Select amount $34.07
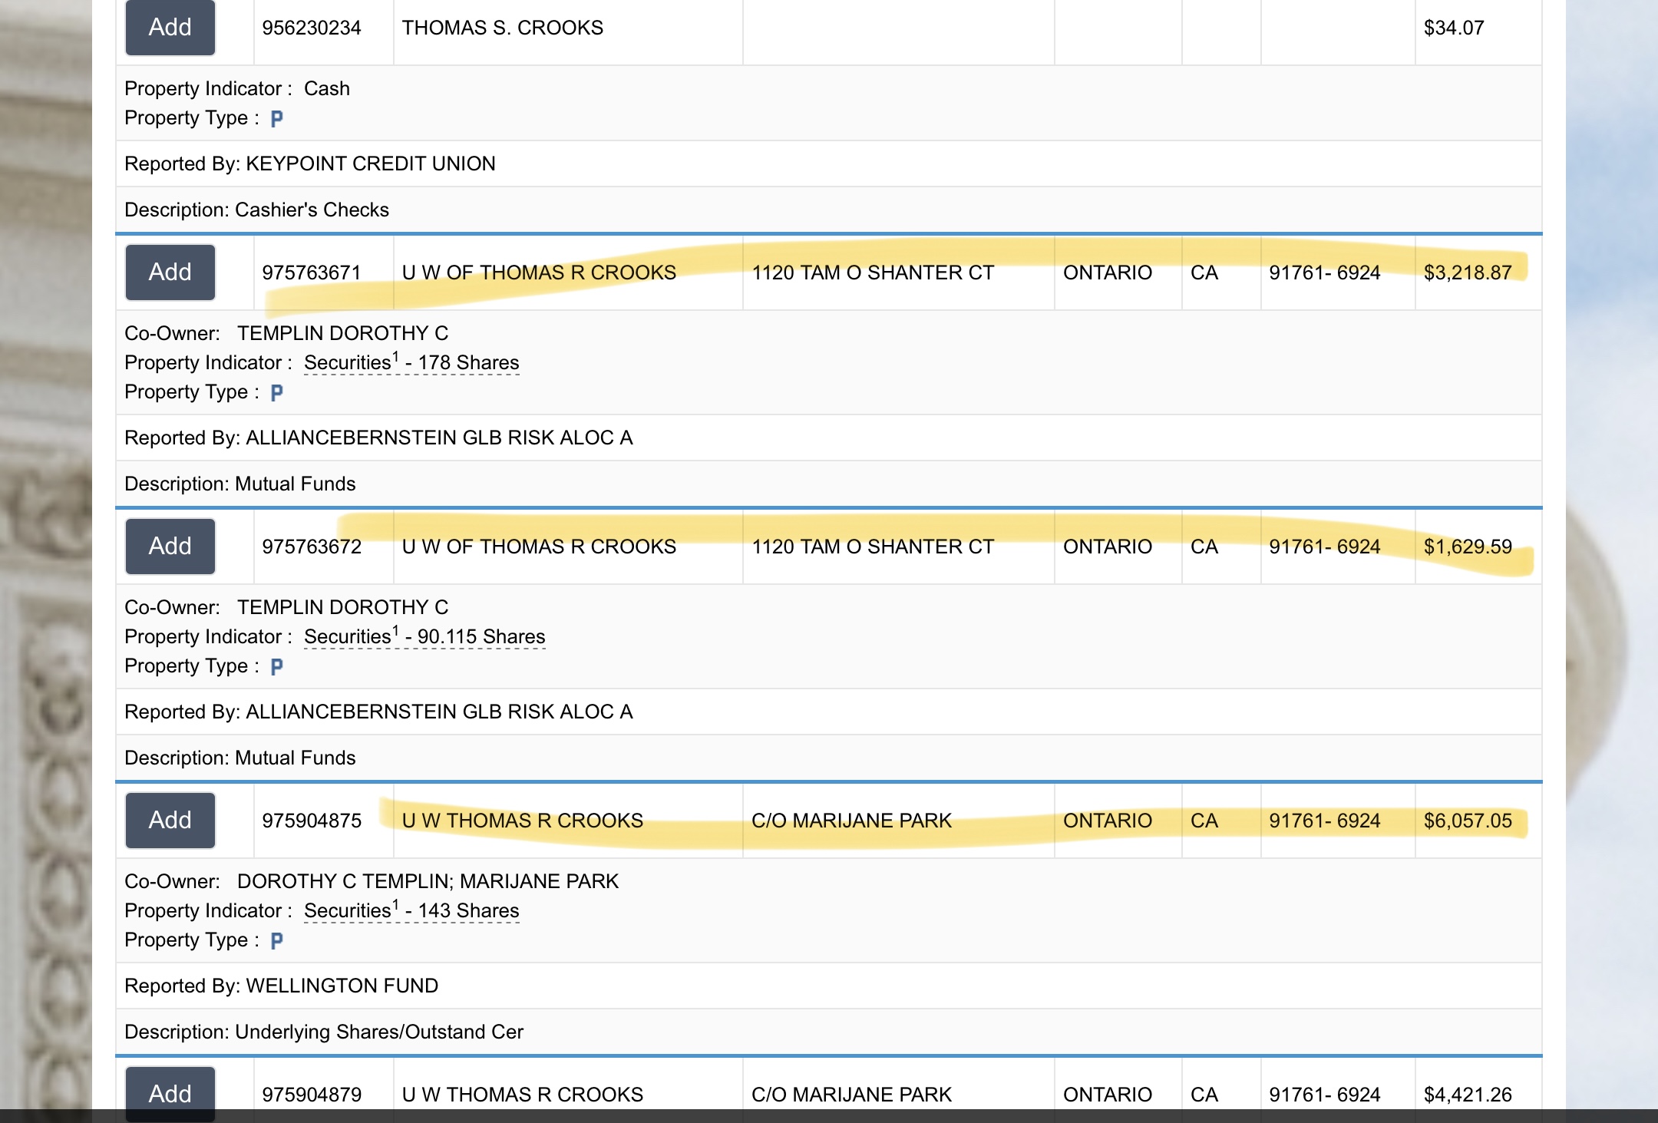 [x=1454, y=28]
